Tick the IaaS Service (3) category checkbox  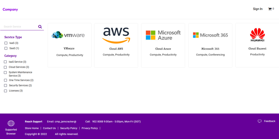[5, 62]
